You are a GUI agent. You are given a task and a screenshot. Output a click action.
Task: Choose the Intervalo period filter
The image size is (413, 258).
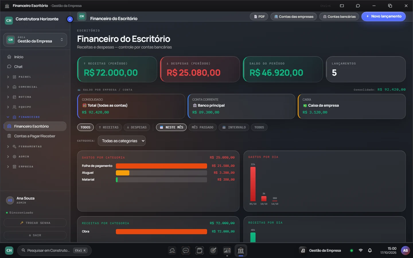tap(234, 127)
